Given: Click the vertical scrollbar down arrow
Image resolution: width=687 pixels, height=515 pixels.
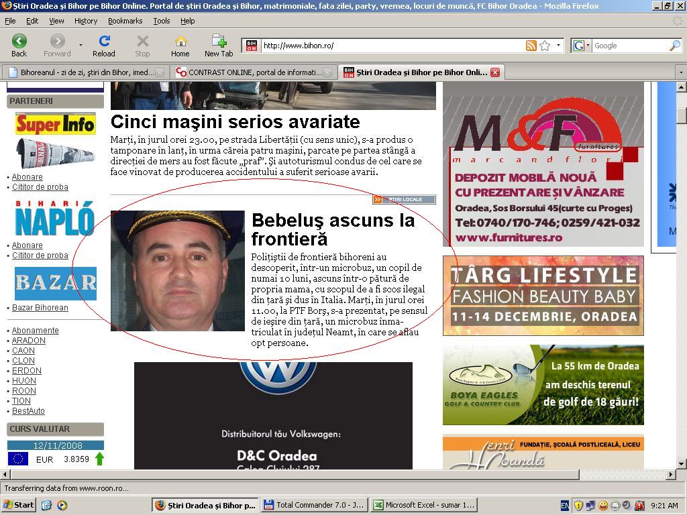Looking at the screenshot, I should click(x=681, y=463).
